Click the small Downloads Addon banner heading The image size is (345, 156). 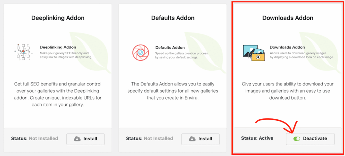(x=287, y=47)
